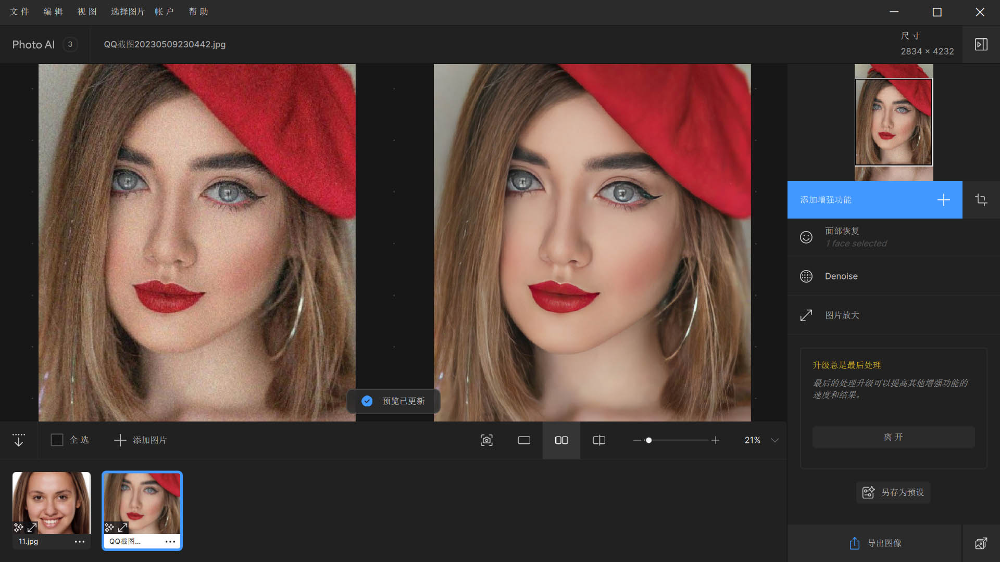Screen dimensions: 1000x562
Task: Click the 离开 button
Action: pyautogui.click(x=893, y=437)
